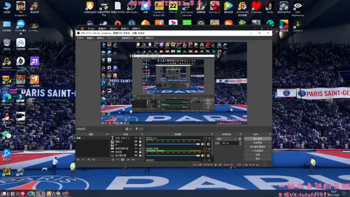This screenshot has width=350, height=197.
Task: Open 视图(V) menu in OBS
Action: (x=100, y=38)
